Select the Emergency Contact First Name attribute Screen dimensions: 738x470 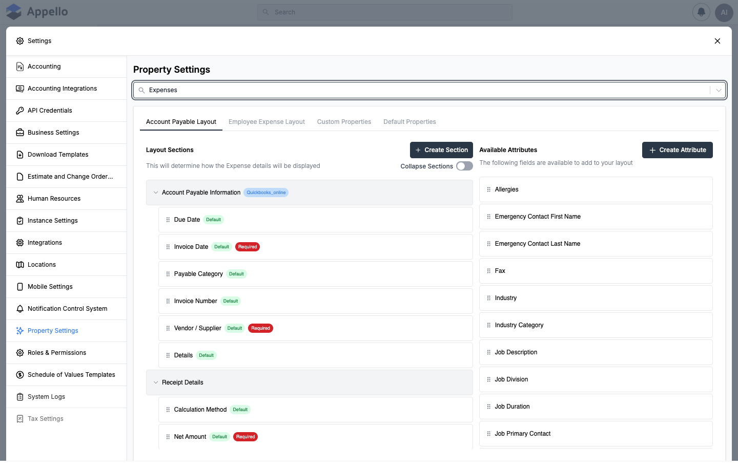pyautogui.click(x=596, y=217)
